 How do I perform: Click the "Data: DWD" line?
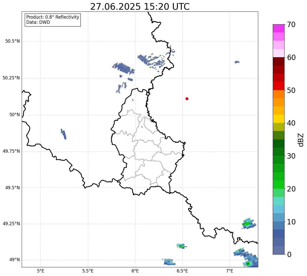click(38, 22)
